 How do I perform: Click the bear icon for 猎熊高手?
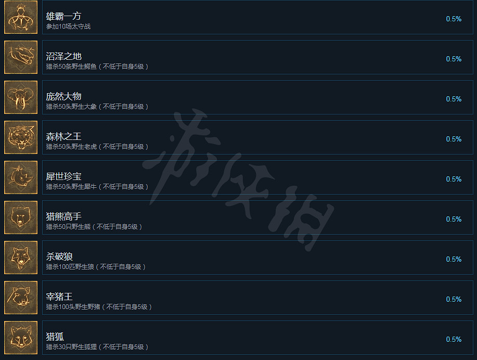21,217
